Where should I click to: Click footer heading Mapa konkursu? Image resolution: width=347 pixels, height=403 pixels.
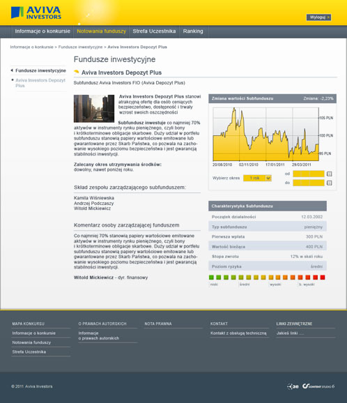[29, 324]
